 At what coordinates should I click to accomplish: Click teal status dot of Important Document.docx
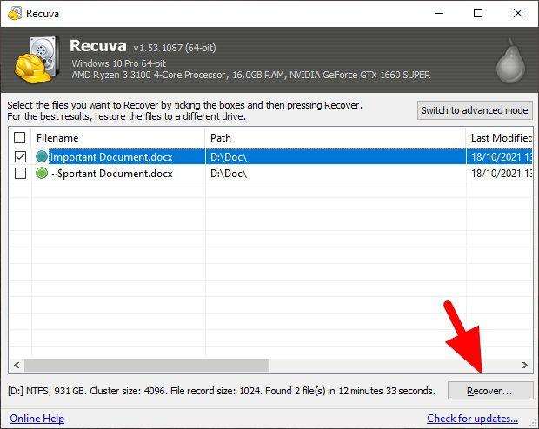(42, 156)
